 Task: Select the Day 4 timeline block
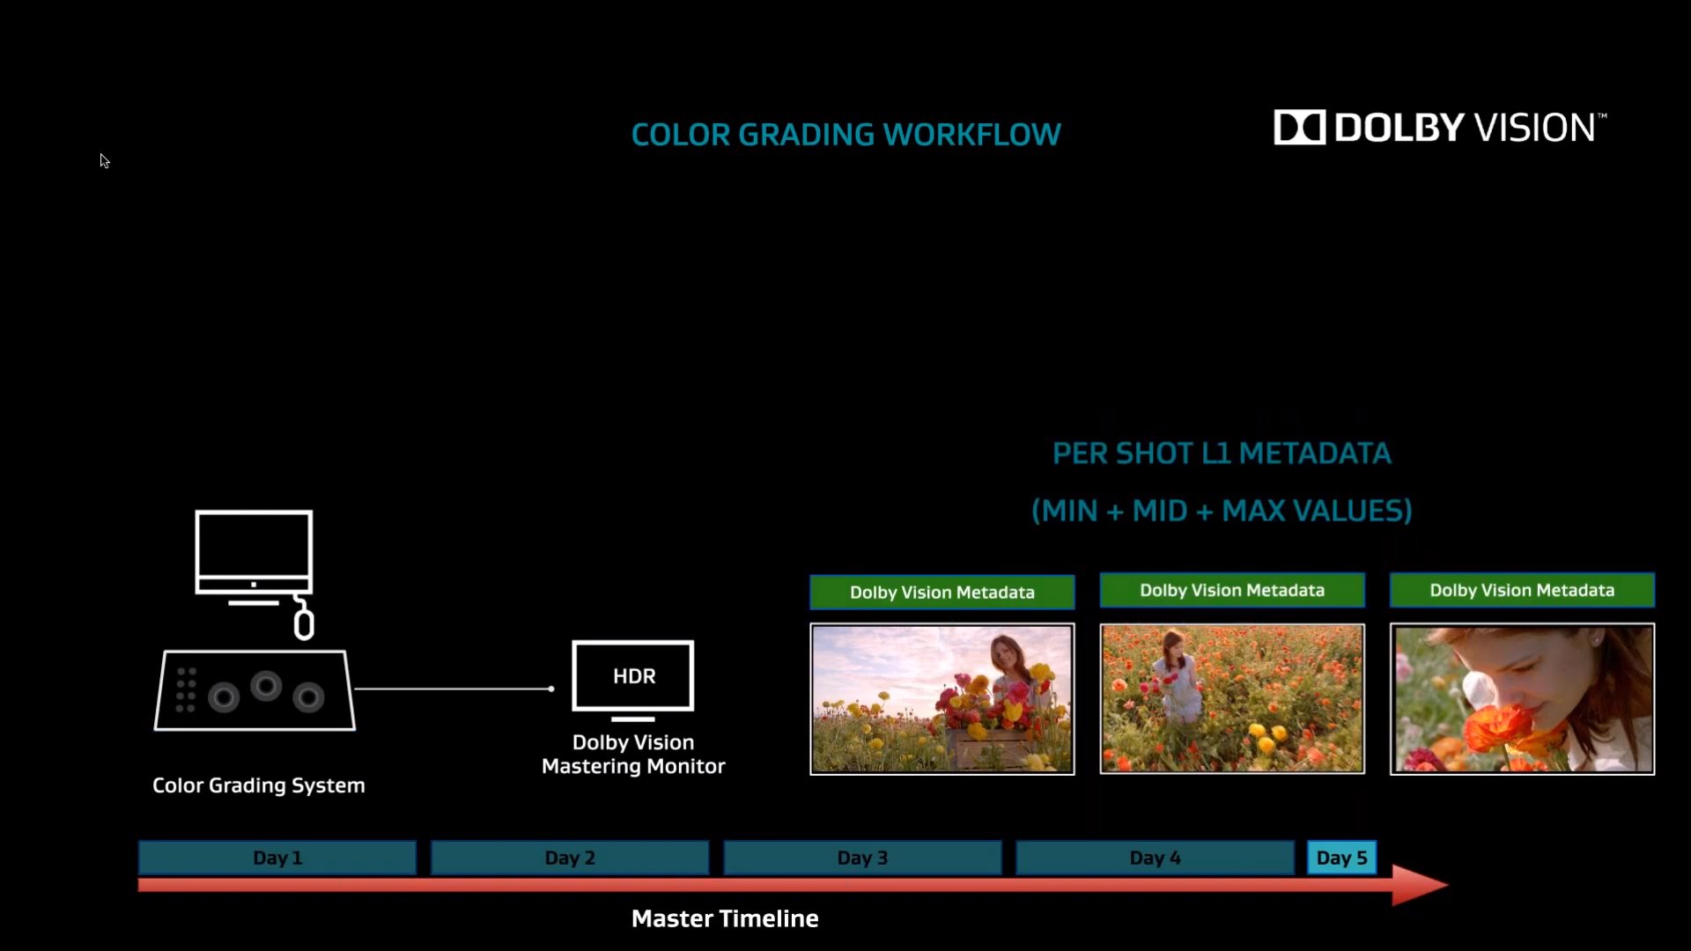pos(1155,858)
